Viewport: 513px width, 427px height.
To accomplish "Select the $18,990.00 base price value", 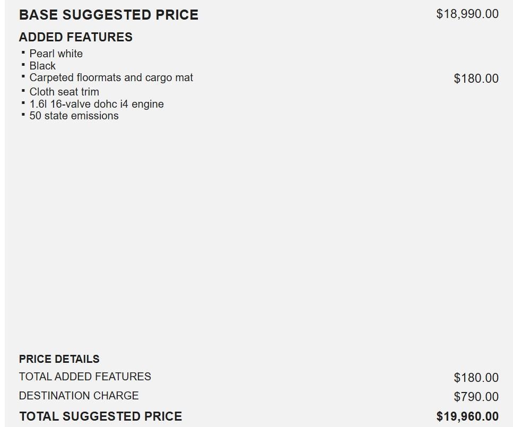I will point(467,14).
